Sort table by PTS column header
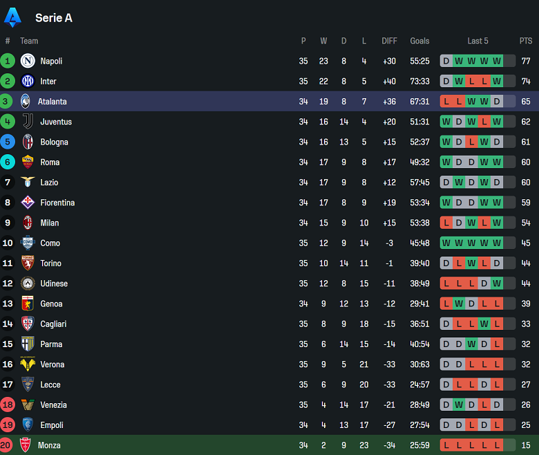This screenshot has height=455, width=539. [x=526, y=41]
